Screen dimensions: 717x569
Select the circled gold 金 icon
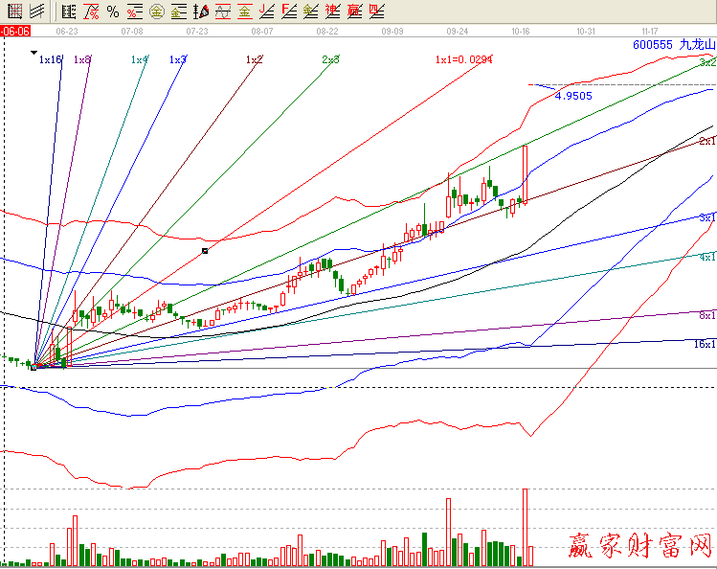point(156,11)
